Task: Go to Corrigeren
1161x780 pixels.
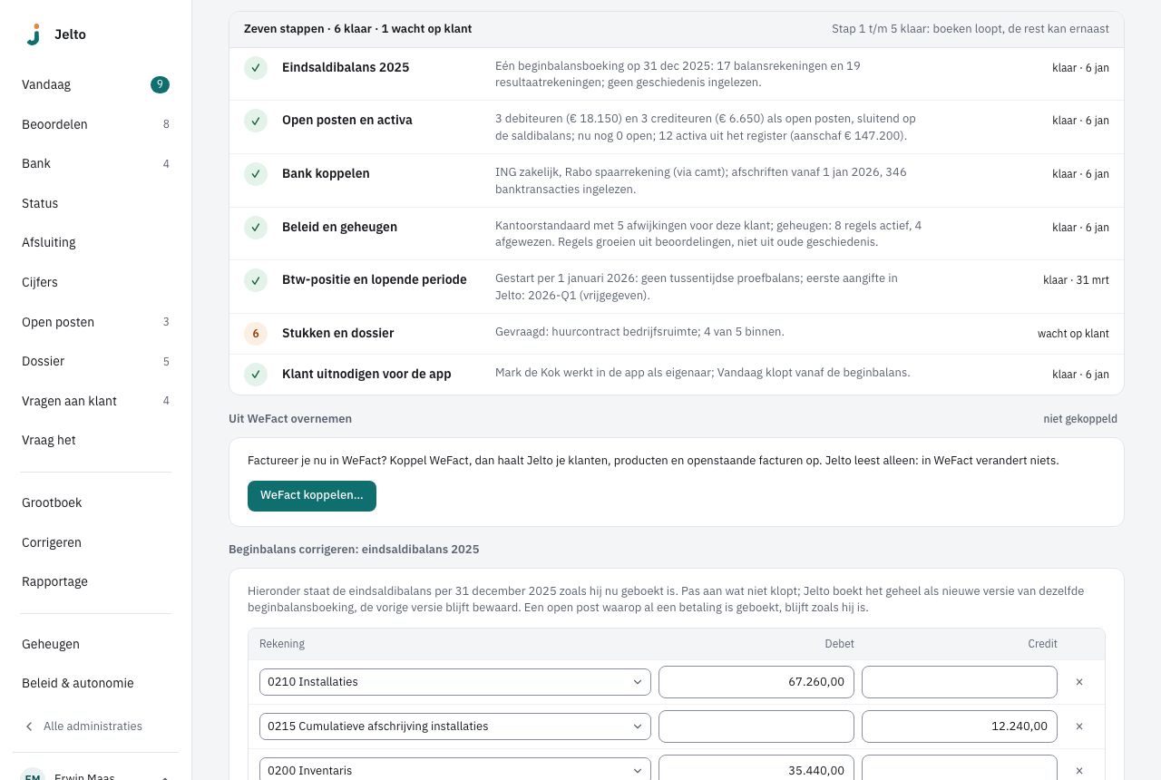Action: [x=95, y=542]
